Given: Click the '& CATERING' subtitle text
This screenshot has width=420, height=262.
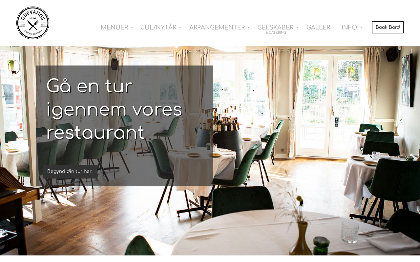Looking at the screenshot, I should click(x=276, y=33).
